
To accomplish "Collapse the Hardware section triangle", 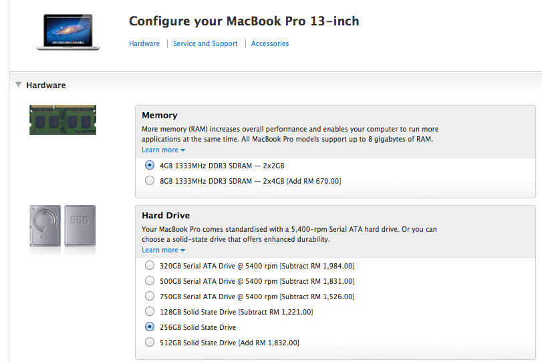I will [x=18, y=85].
